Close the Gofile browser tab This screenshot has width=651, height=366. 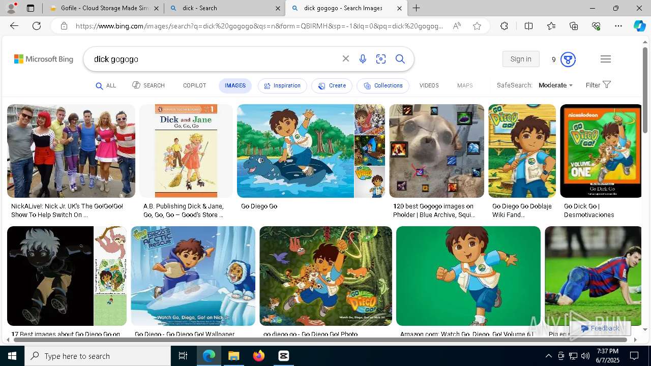click(x=157, y=8)
